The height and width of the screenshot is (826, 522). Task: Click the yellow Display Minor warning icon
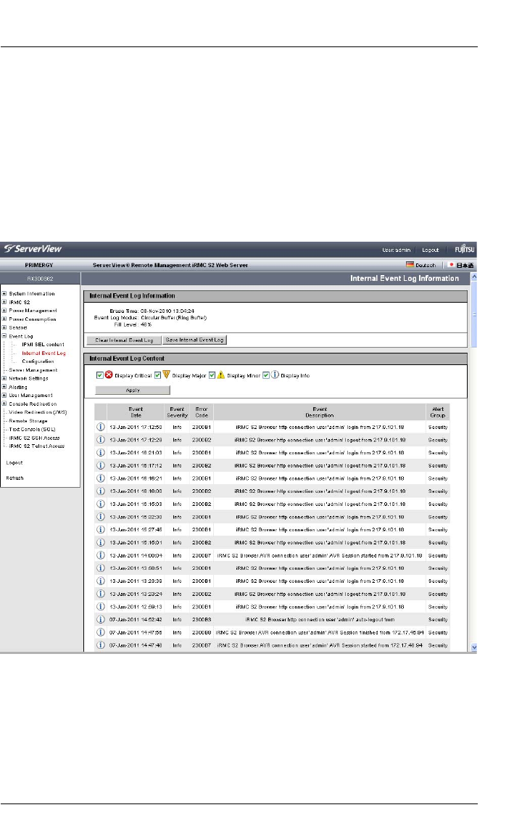coord(221,375)
